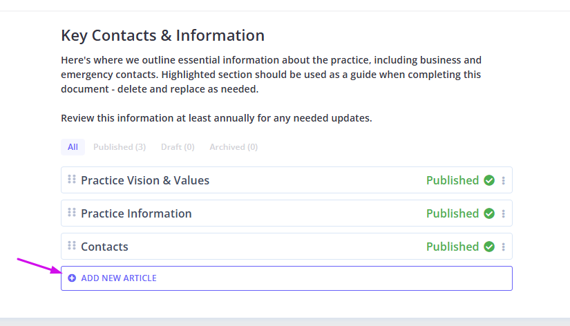The width and height of the screenshot is (570, 326).
Task: Click ADD NEW ARTICLE button
Action: [287, 278]
